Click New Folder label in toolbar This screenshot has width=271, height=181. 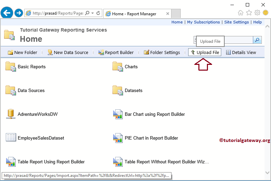point(26,52)
